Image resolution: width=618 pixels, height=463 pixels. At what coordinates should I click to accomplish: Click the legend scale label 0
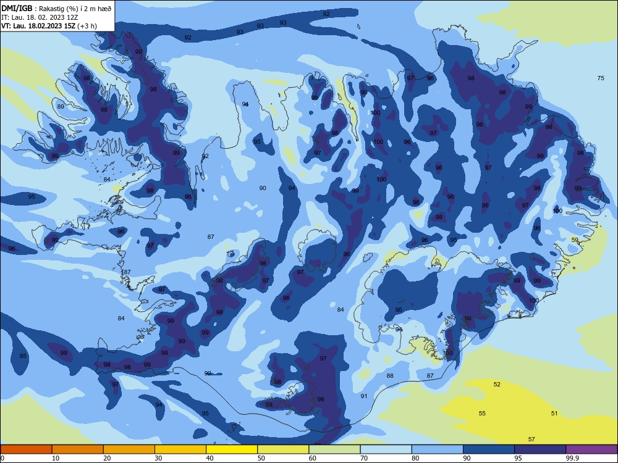2,458
